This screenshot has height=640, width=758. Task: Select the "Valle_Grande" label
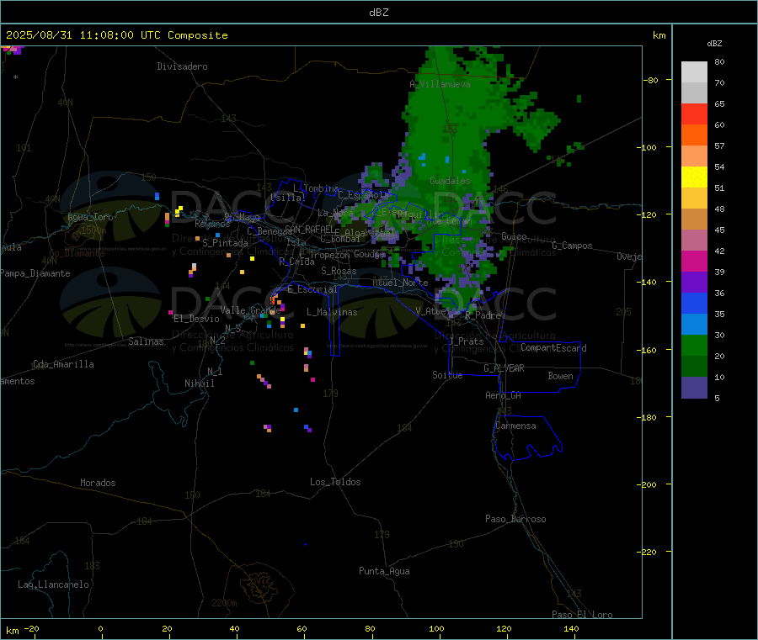(x=250, y=310)
